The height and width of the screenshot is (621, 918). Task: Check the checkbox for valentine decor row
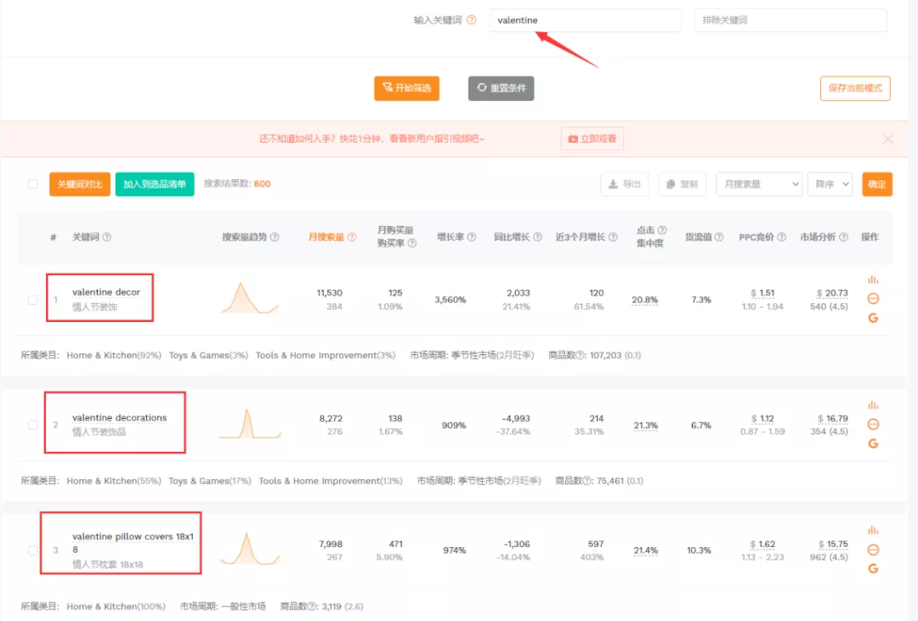pos(33,300)
